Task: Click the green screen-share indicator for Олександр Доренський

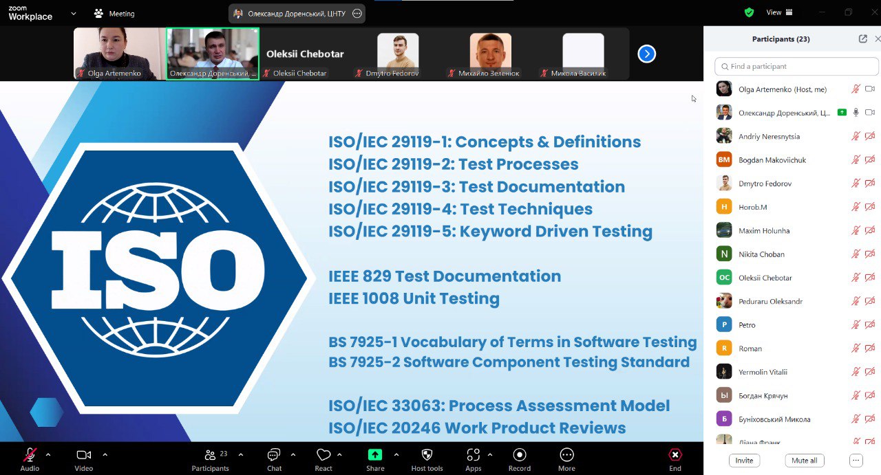Action: [x=842, y=113]
